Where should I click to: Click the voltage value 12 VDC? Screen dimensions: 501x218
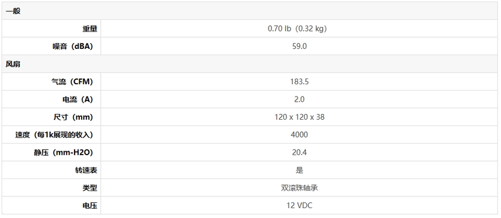pyautogui.click(x=299, y=205)
